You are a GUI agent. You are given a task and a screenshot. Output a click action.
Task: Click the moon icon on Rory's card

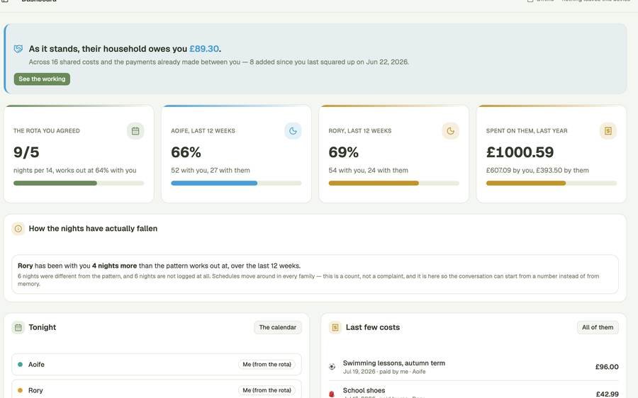pyautogui.click(x=450, y=131)
